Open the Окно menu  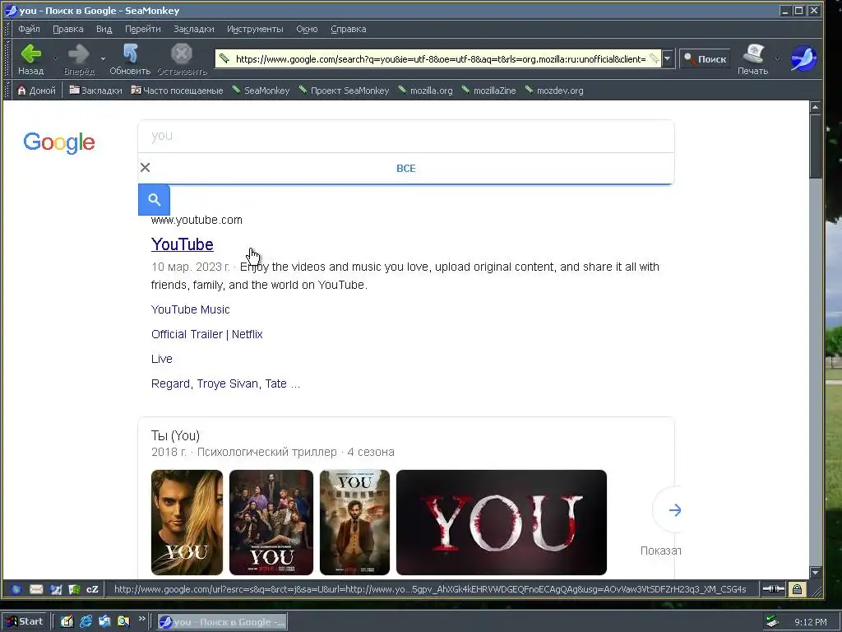[x=307, y=29]
